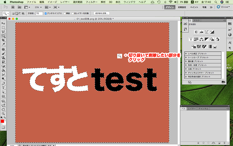Viewport: 233px width, 146px height.
Task: Open the 選択範囲 menu
Action: point(78,2)
